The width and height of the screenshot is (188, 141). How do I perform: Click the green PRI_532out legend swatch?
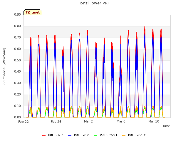95,136
